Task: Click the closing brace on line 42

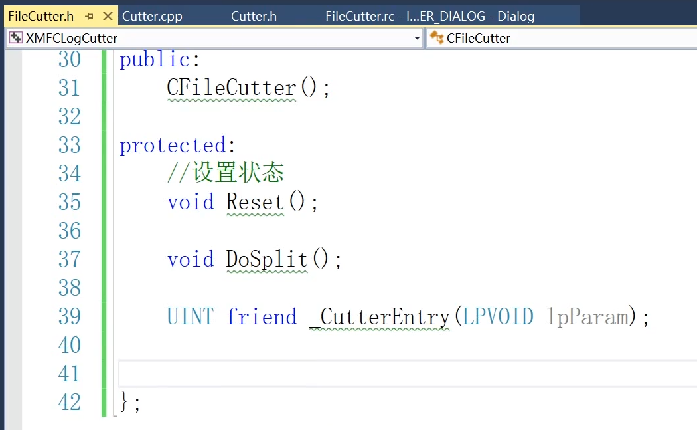Action: (124, 401)
